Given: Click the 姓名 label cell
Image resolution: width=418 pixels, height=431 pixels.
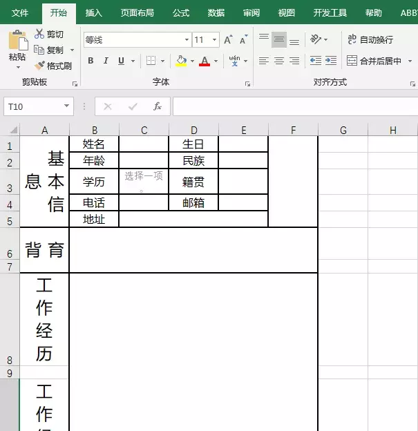Looking at the screenshot, I should (x=94, y=144).
